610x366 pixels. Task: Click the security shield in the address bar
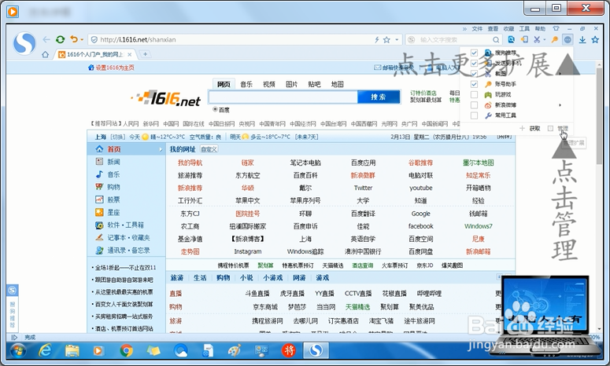94,39
